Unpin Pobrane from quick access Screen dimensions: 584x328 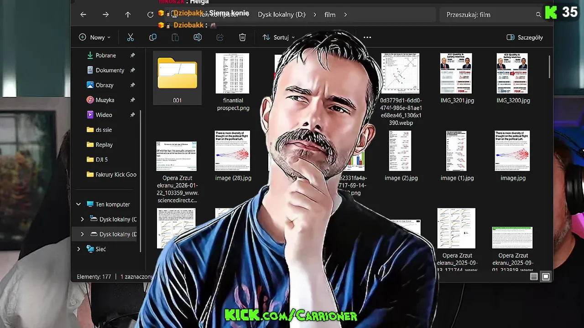pos(132,55)
